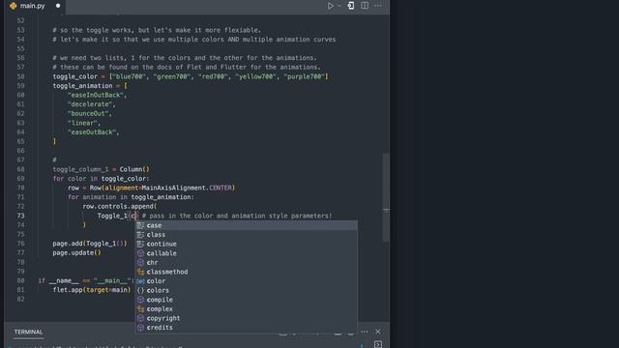Image resolution: width=619 pixels, height=348 pixels.
Task: Click 'page.update()' on line 77
Action: tap(76, 253)
